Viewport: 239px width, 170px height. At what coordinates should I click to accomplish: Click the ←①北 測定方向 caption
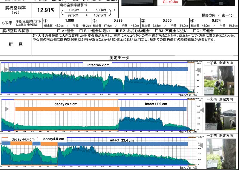tap(220, 63)
